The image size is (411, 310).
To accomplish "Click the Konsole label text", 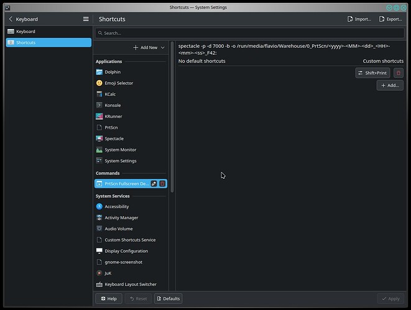I will (x=113, y=105).
